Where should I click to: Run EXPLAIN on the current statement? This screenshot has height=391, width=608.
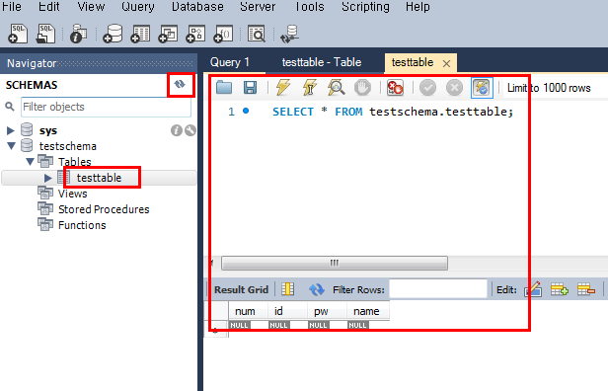[337, 88]
